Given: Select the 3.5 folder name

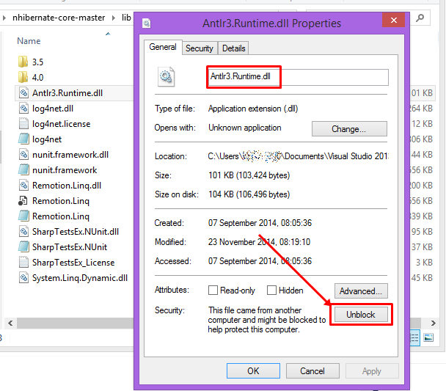Looking at the screenshot, I should point(38,62).
